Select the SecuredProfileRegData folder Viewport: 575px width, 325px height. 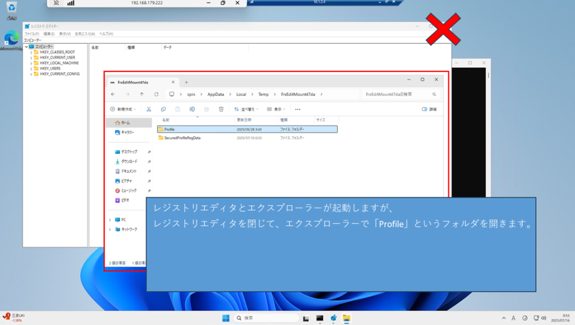click(x=247, y=138)
